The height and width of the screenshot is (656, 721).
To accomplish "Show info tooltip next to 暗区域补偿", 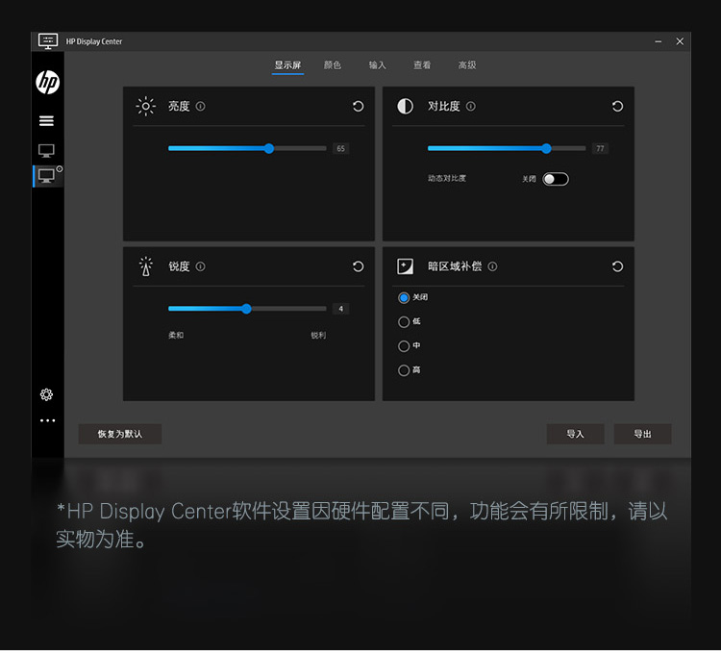I will 492,266.
